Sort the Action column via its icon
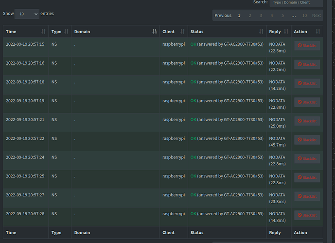 (318, 32)
